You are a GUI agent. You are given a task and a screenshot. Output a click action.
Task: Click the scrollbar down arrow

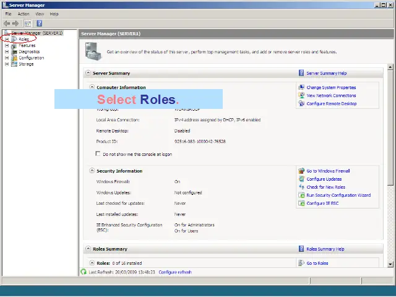point(390,264)
